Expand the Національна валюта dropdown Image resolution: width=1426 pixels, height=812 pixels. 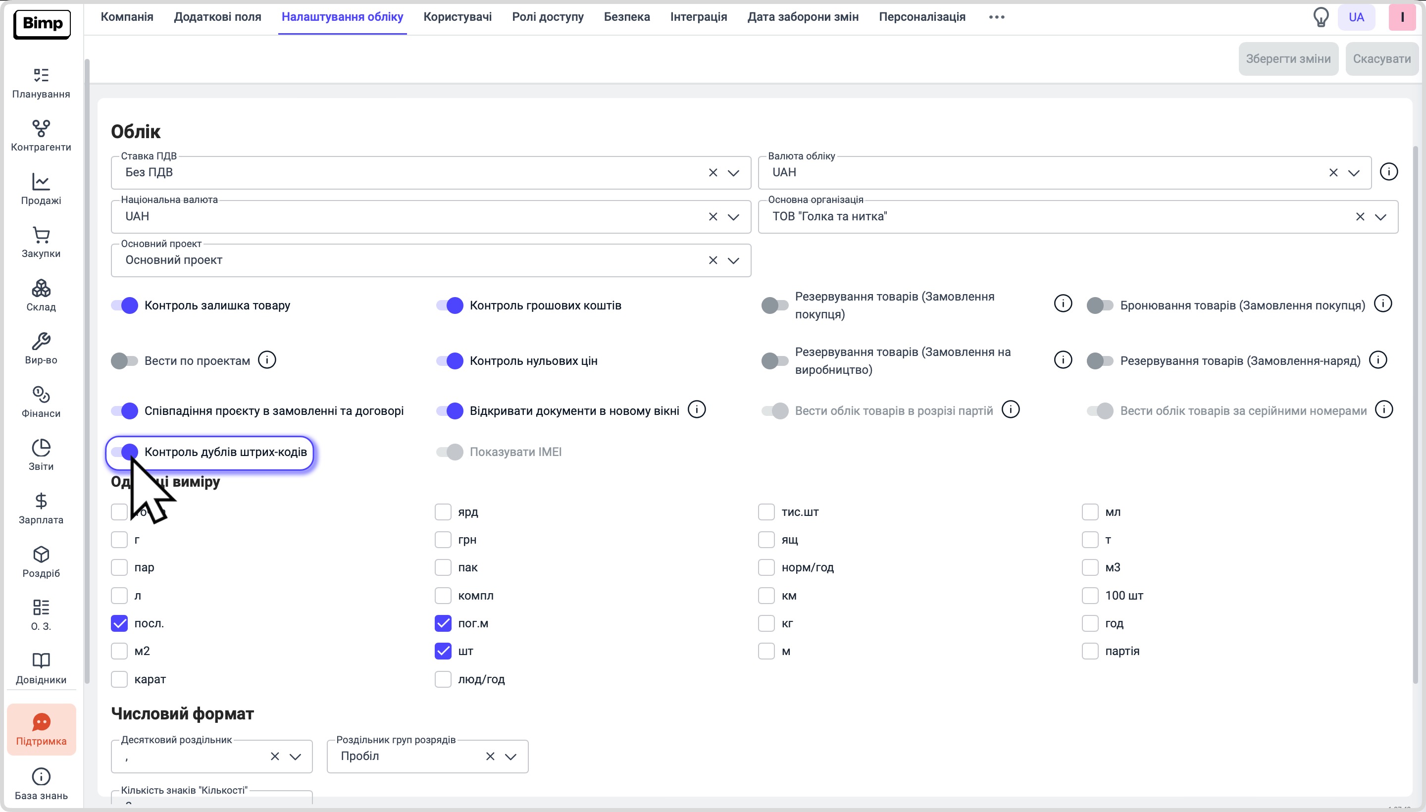pos(733,217)
